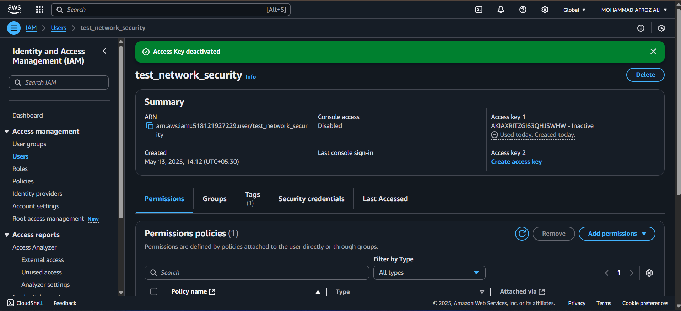
Task: Collapse the Access reports section
Action: click(7, 235)
